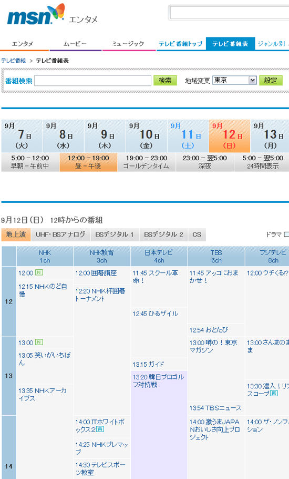Click the green 検索 search button

pos(165,80)
